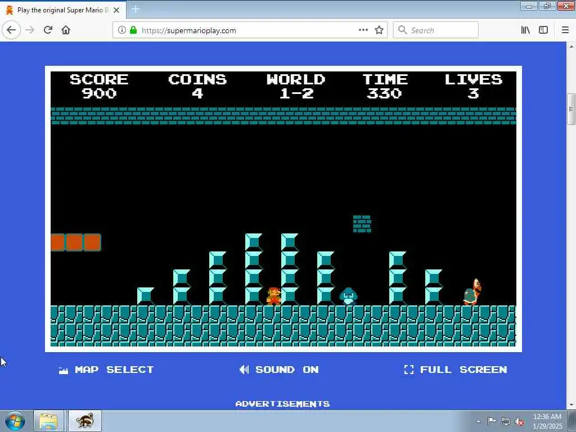Click the scrollbar up arrow
The height and width of the screenshot is (432, 576).
pos(571,47)
